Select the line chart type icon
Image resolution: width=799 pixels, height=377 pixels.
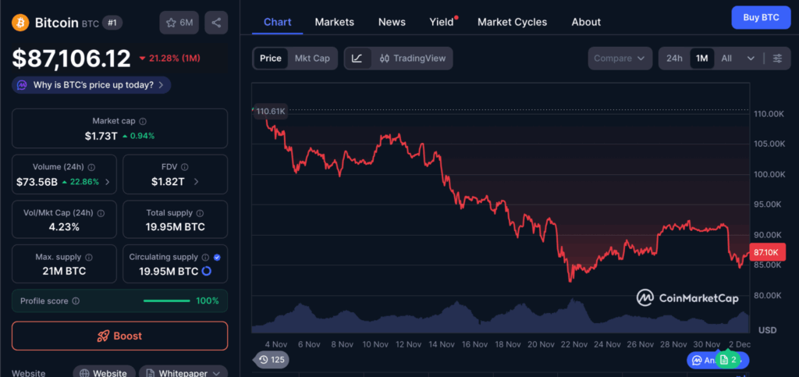357,59
